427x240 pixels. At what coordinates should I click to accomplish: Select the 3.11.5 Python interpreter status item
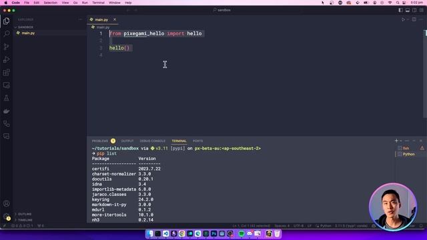[352, 226]
